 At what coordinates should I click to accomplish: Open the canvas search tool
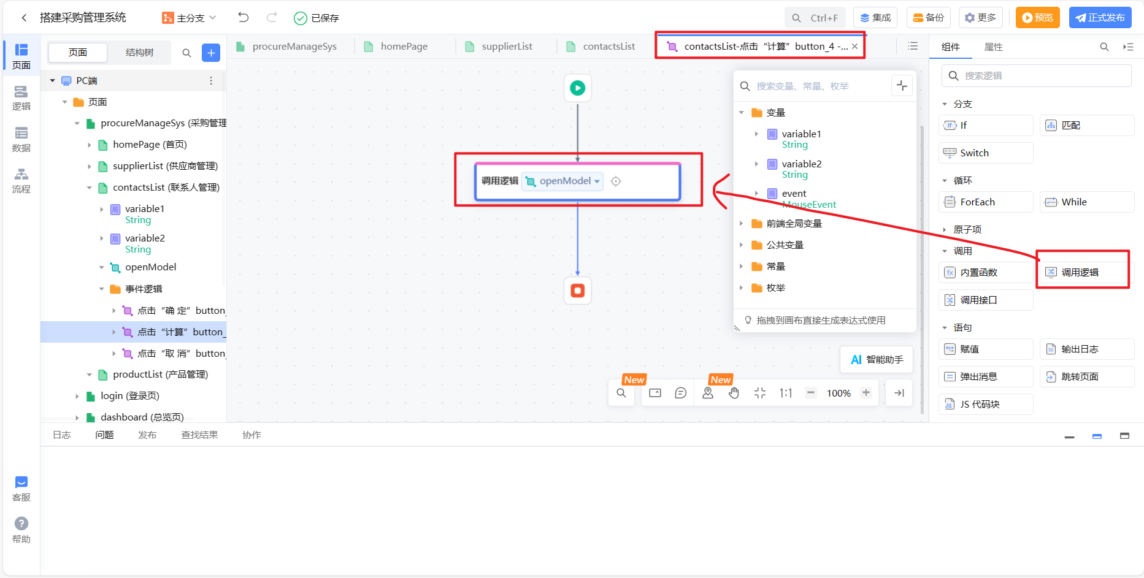621,394
